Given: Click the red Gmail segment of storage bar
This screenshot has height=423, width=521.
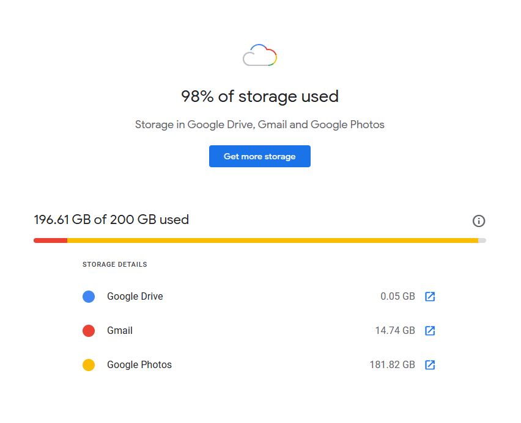Looking at the screenshot, I should [50, 240].
